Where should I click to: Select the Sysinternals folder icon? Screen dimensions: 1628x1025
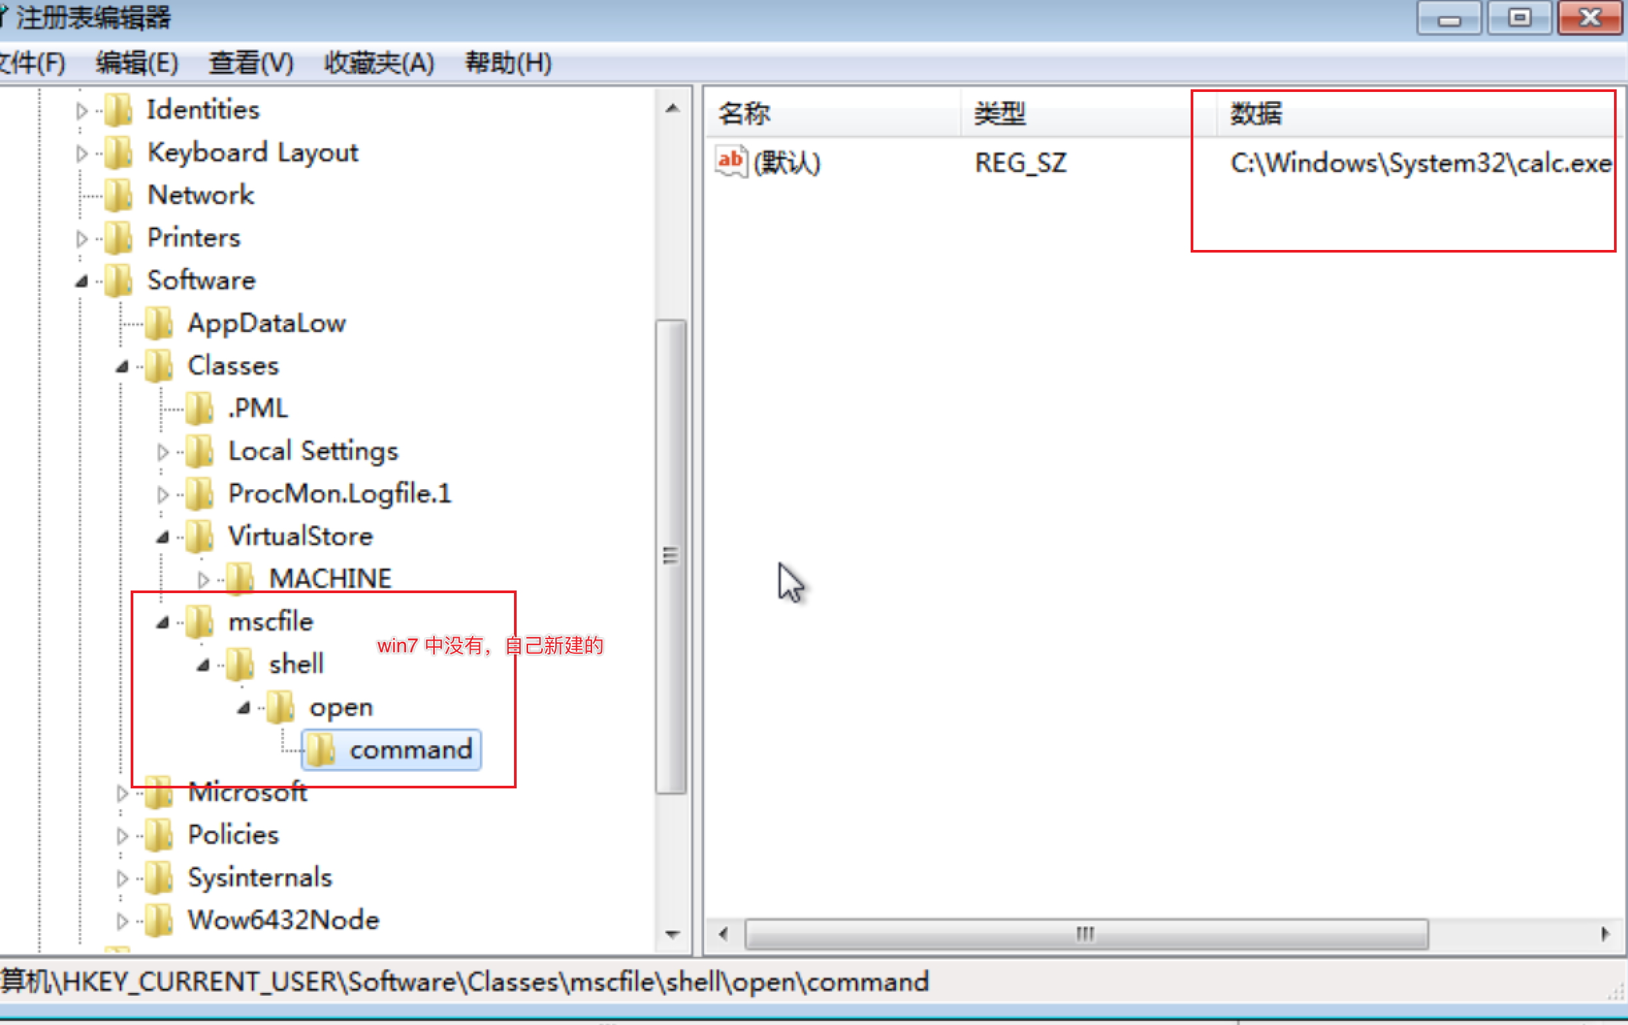[x=159, y=877]
